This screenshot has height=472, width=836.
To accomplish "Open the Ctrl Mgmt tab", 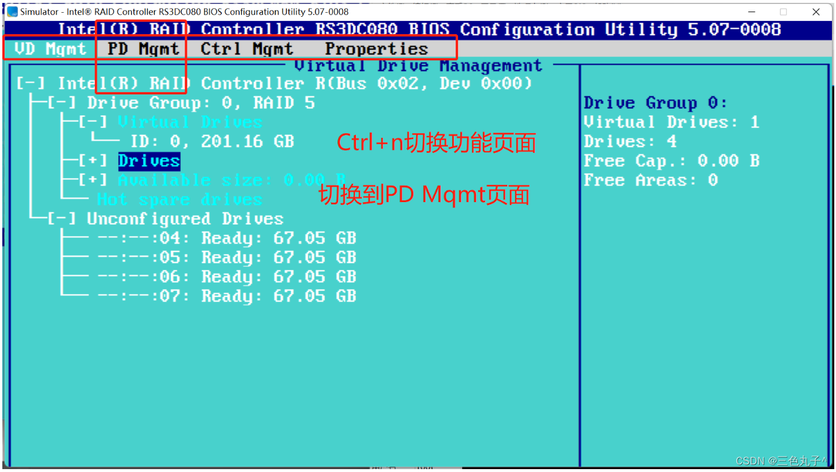I will (x=247, y=49).
